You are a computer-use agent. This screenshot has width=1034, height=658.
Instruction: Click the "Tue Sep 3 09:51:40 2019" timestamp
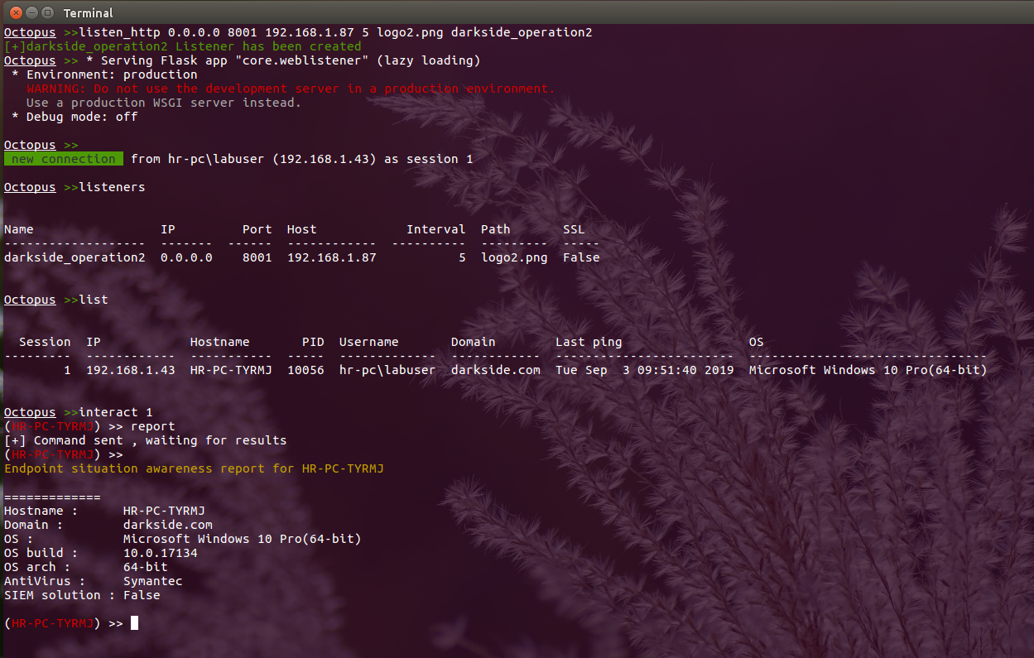(x=645, y=370)
